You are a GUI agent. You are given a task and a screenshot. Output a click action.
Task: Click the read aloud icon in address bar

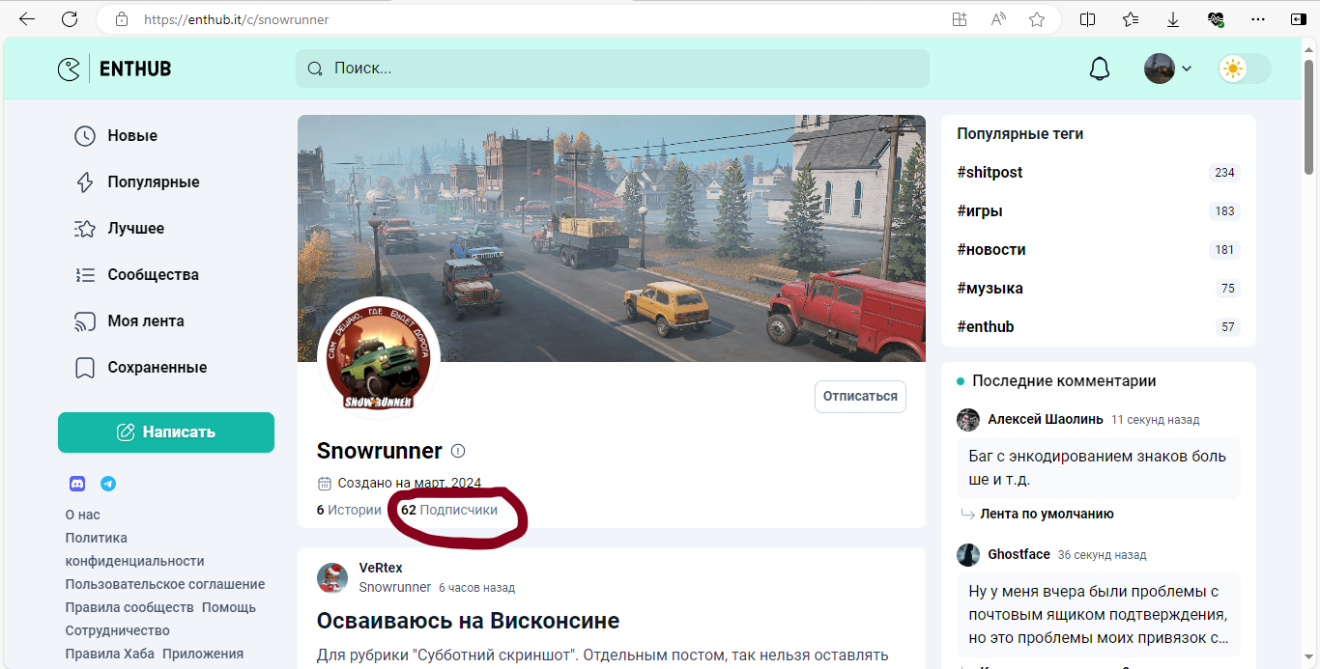click(998, 19)
